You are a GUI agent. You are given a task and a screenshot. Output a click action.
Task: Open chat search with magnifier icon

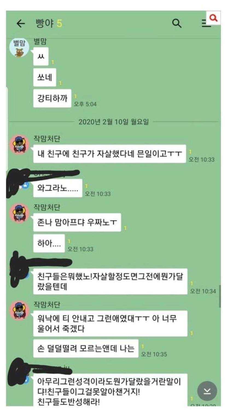click(177, 23)
